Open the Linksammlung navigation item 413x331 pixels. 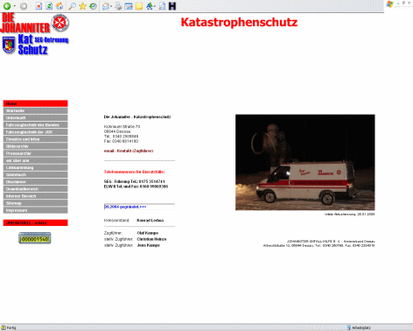pos(35,167)
